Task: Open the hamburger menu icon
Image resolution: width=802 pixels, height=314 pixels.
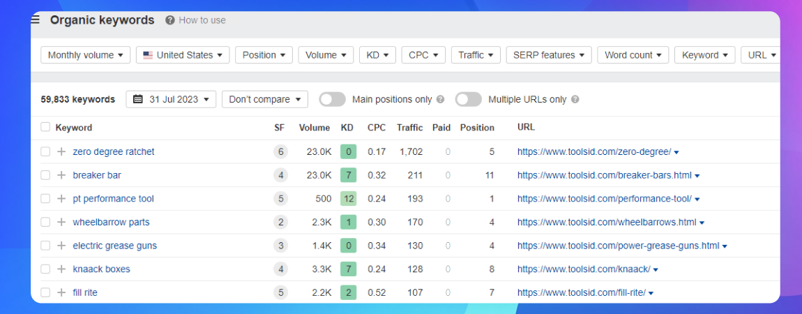Action: [x=35, y=20]
